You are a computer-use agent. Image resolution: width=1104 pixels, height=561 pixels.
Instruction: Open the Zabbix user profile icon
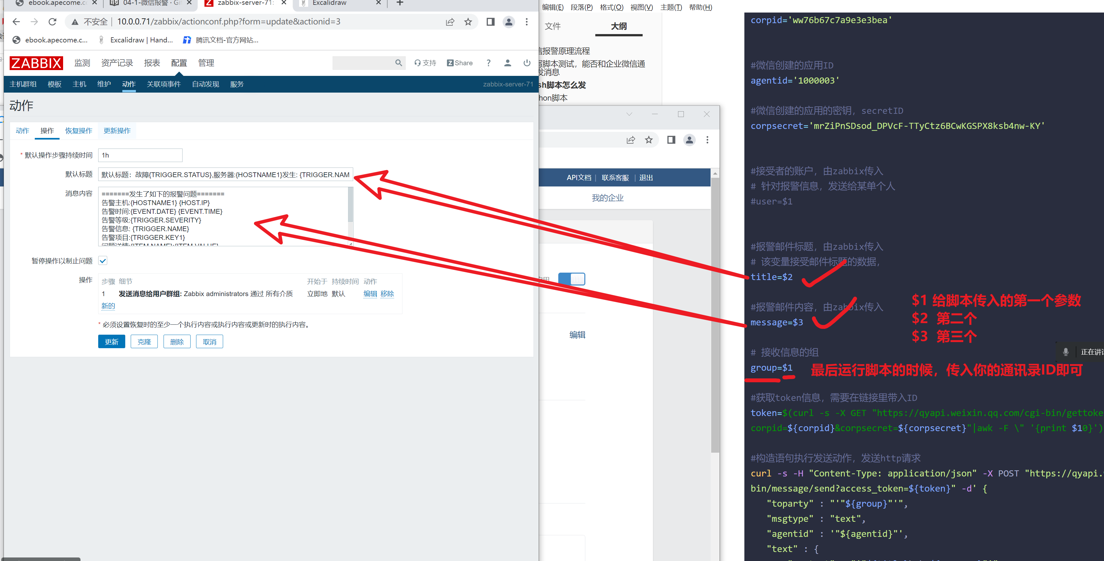(508, 63)
